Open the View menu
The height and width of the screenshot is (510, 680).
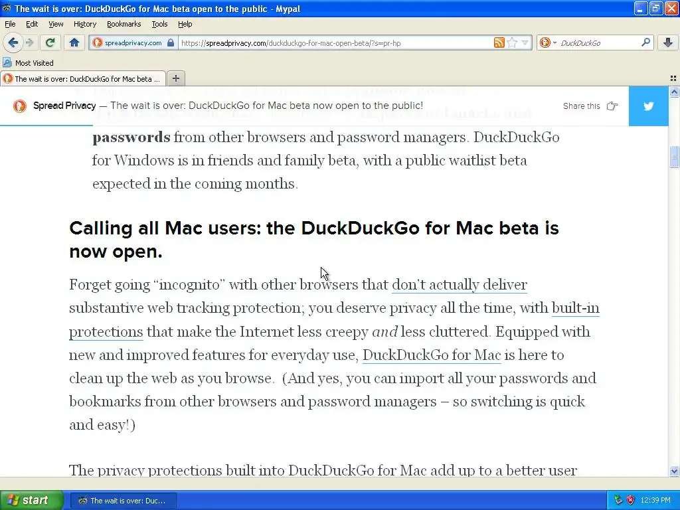click(56, 24)
